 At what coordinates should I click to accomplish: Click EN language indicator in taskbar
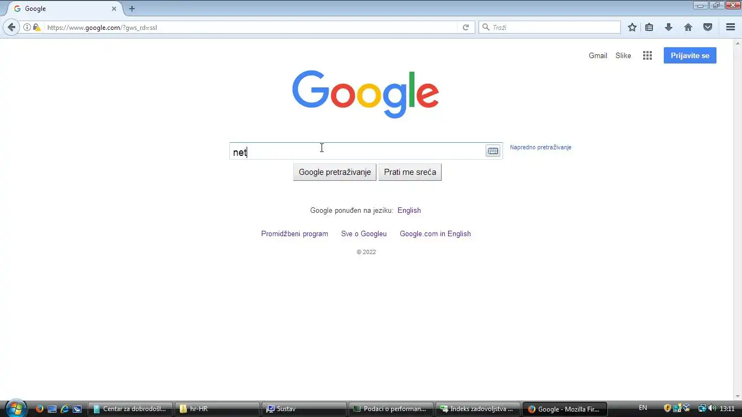coord(643,408)
